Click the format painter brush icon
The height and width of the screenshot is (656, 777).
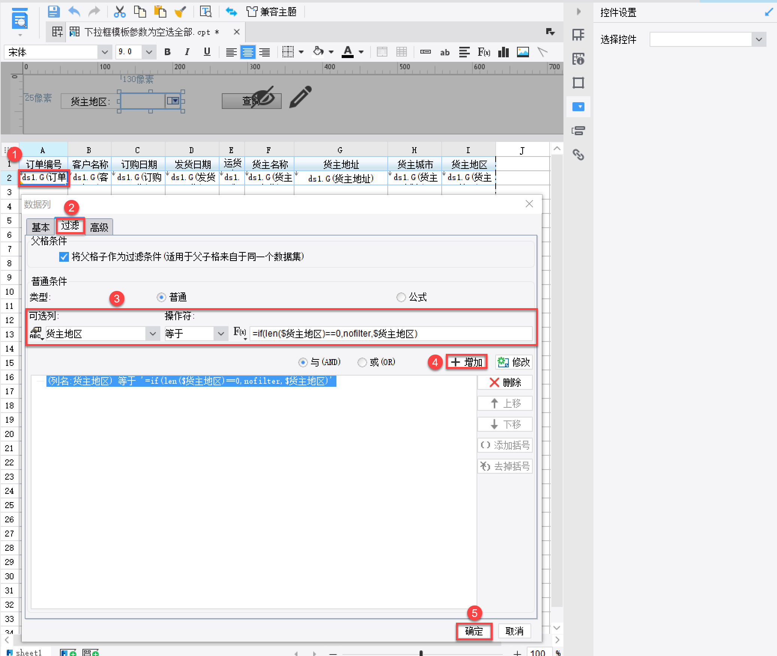180,12
